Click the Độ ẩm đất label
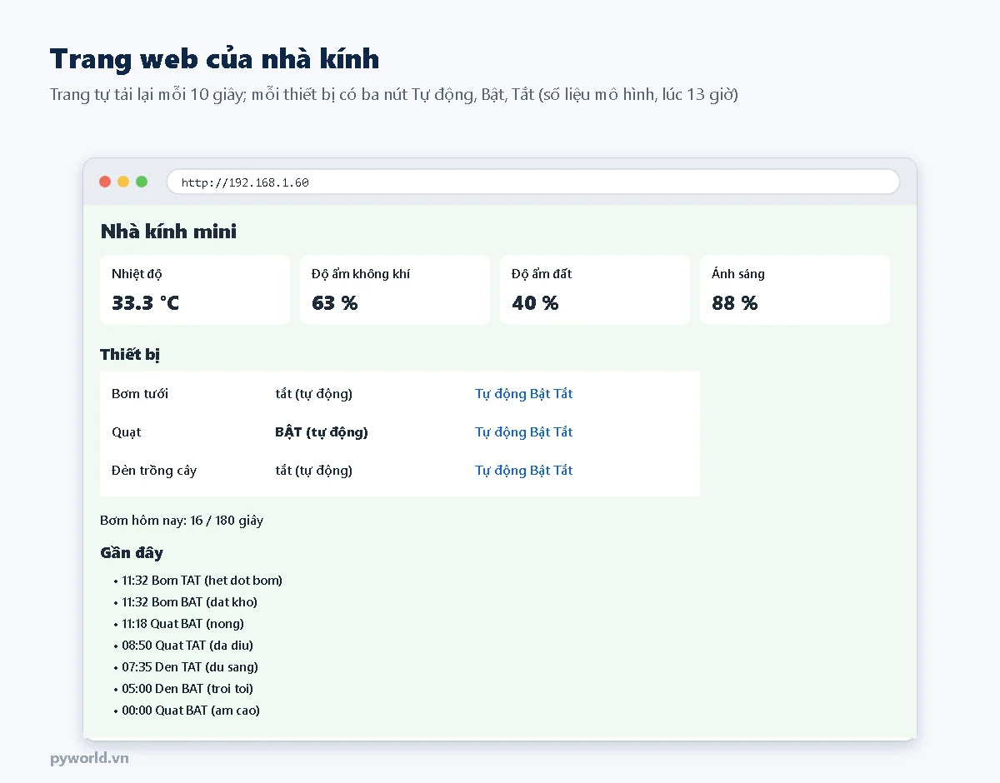Screen dimensions: 1000x783 tap(542, 274)
